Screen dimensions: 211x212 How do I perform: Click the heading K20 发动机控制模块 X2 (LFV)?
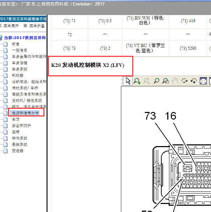point(87,65)
